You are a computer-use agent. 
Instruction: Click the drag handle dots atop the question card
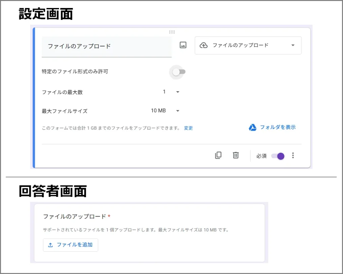pyautogui.click(x=172, y=32)
